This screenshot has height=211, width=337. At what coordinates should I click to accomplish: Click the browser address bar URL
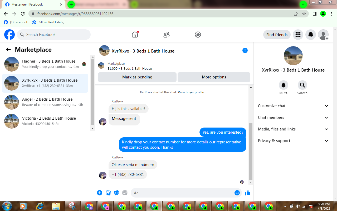pos(75,14)
